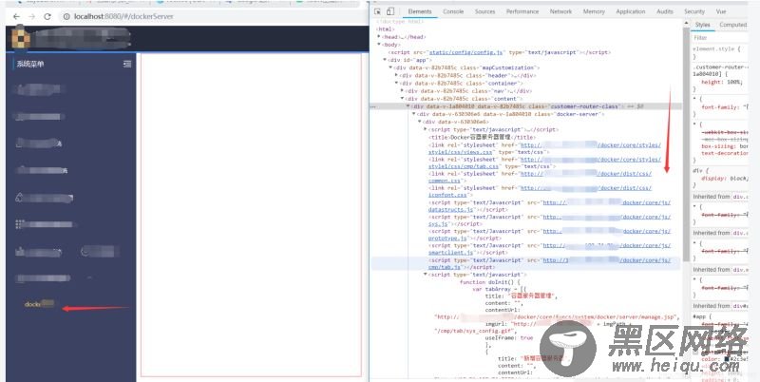The image size is (760, 382).
Task: Expand the div with class header
Action: (x=396, y=76)
